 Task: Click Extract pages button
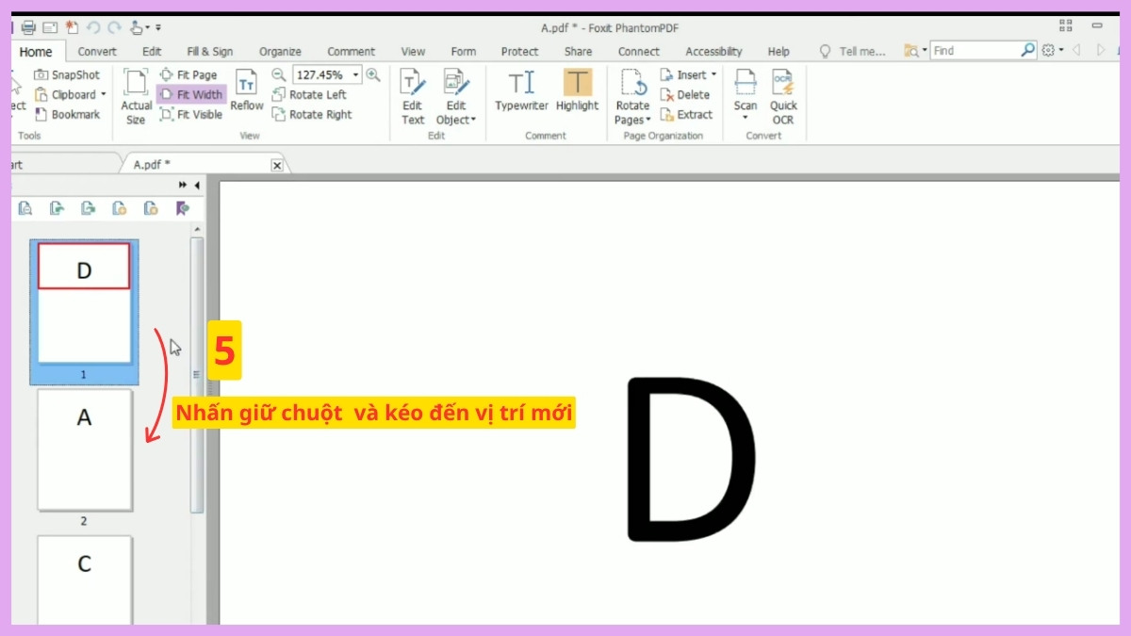pyautogui.click(x=687, y=114)
